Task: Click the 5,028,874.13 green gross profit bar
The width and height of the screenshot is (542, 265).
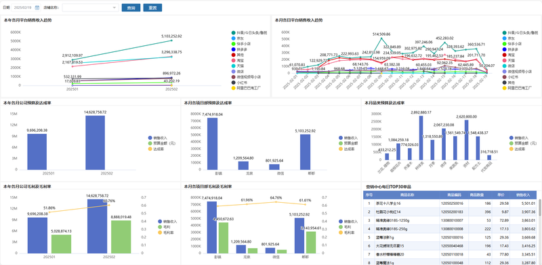Action: [x=61, y=244]
